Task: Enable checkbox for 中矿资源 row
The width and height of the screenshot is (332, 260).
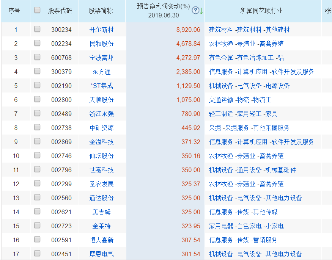Action: 37,127
